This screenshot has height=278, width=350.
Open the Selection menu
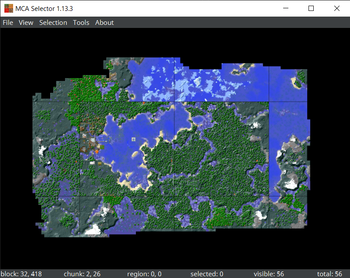[x=53, y=23]
